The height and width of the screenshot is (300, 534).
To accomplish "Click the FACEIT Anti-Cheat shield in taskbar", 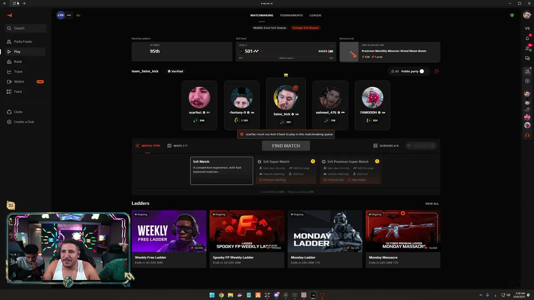I will coord(322,295).
